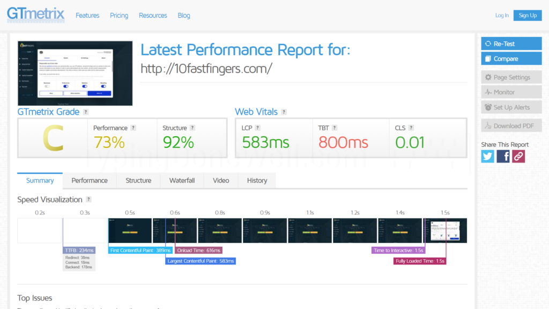Share report on Facebook
Image resolution: width=549 pixels, height=309 pixels.
pyautogui.click(x=503, y=156)
